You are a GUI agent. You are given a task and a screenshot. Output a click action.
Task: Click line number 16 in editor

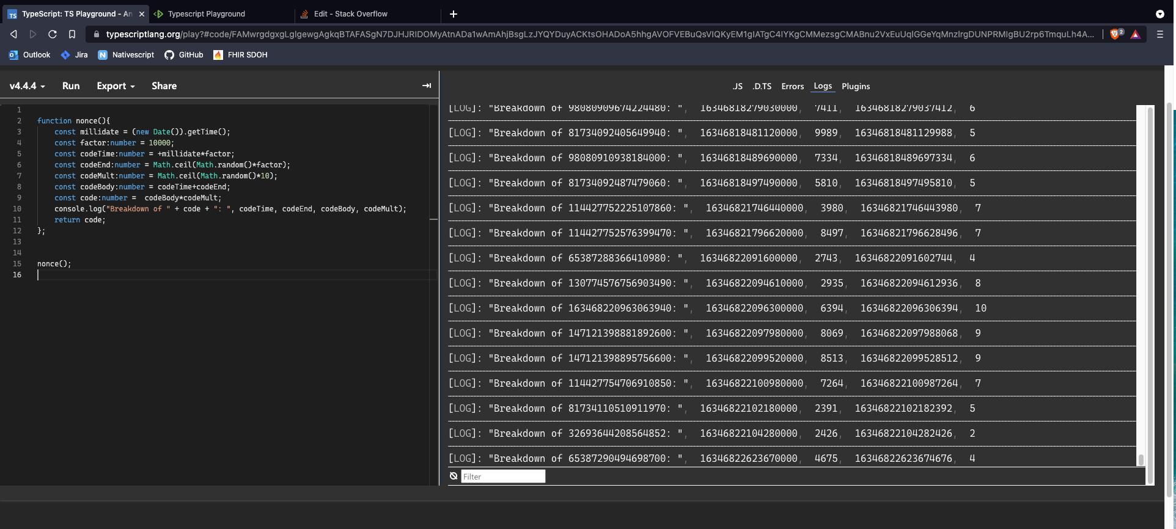pos(17,275)
